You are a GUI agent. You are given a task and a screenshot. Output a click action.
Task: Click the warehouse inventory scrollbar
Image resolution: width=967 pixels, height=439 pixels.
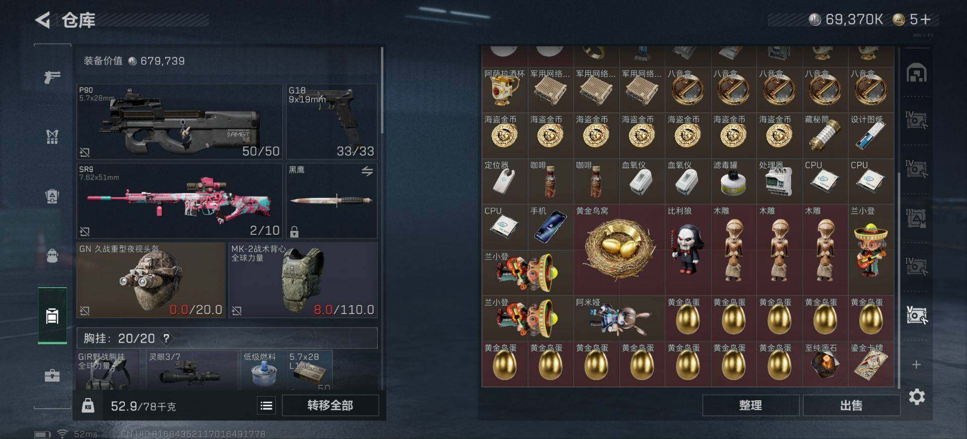tap(899, 279)
